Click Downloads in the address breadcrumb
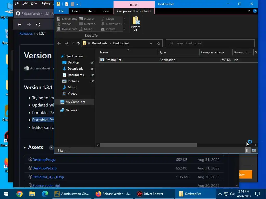The height and width of the screenshot is (199, 266). tap(99, 43)
